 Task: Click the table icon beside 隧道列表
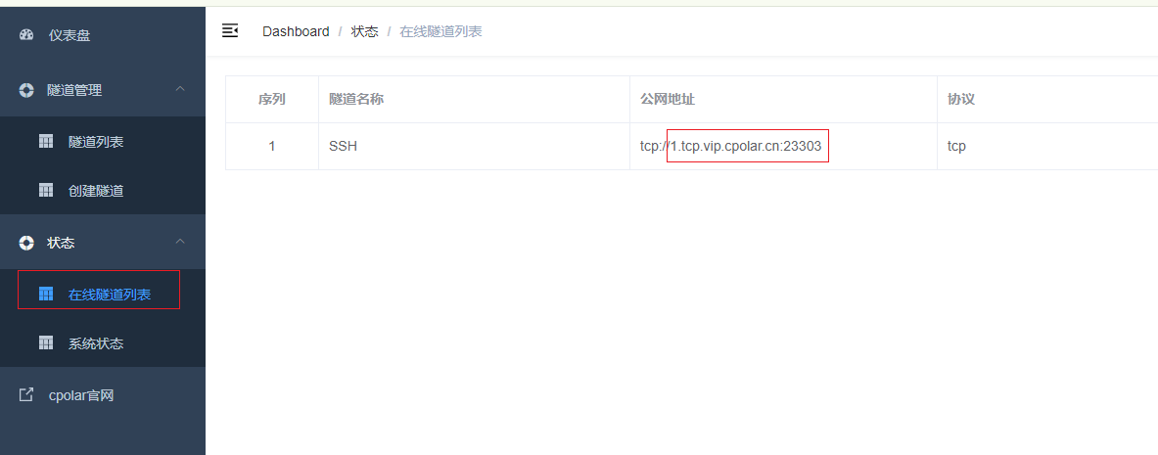coord(46,141)
